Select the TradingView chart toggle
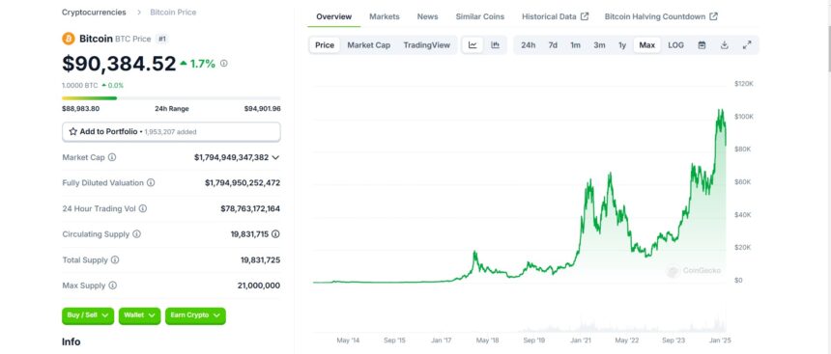Viewport: 831px width, 354px height. tap(427, 45)
